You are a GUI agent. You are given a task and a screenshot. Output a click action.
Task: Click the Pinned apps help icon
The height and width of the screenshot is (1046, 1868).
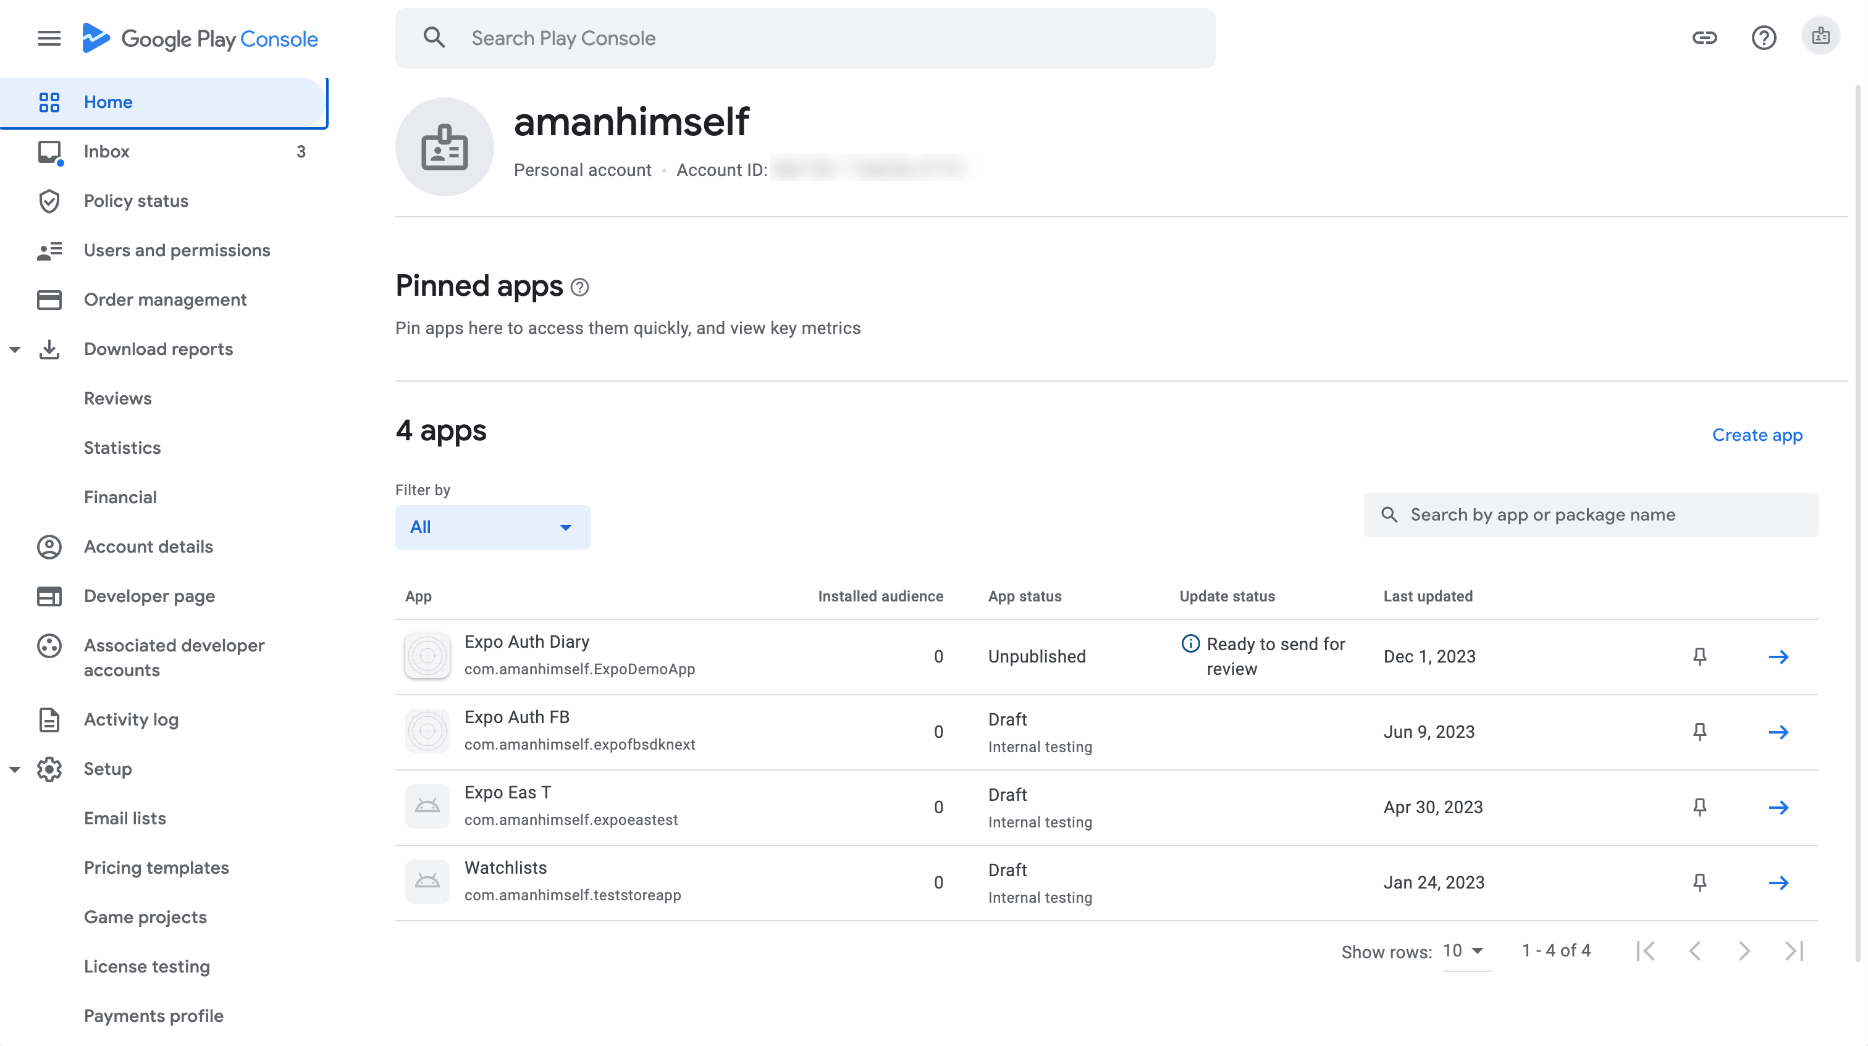coord(579,288)
